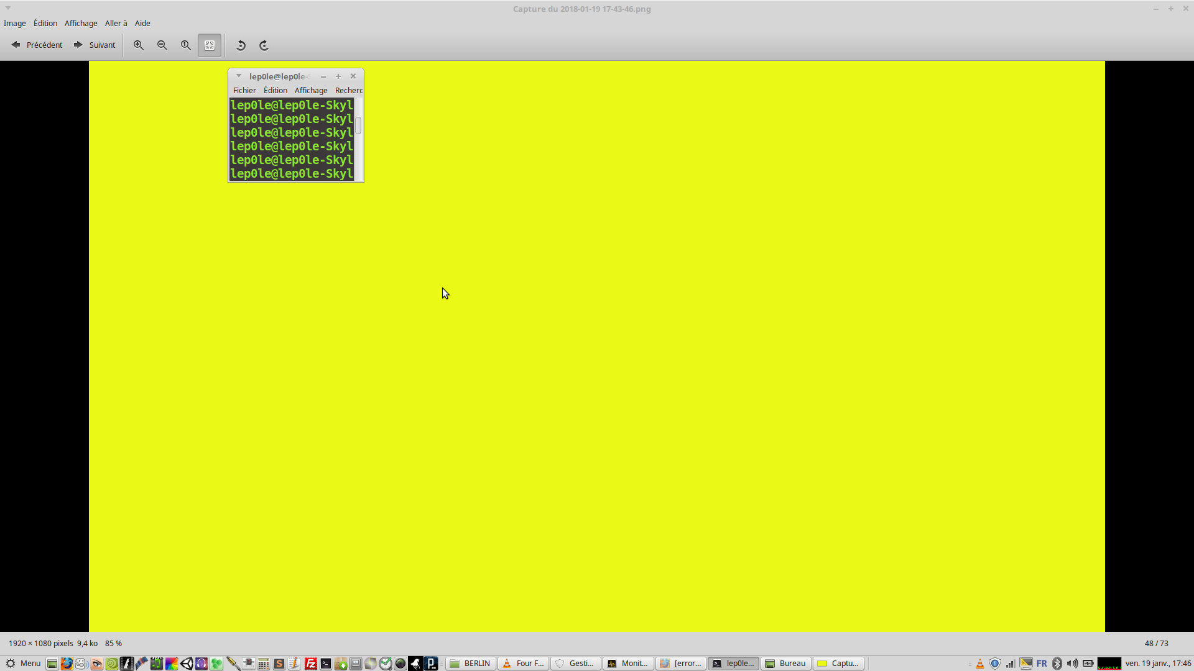This screenshot has height=671, width=1194.
Task: Reset zoom to normal size
Action: click(x=186, y=45)
